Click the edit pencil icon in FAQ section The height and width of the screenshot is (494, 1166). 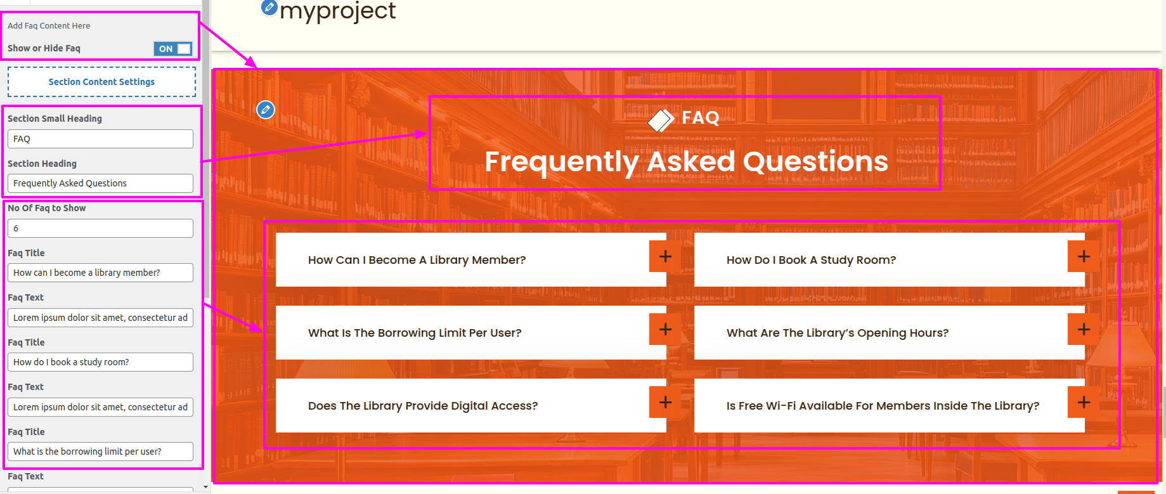click(266, 110)
